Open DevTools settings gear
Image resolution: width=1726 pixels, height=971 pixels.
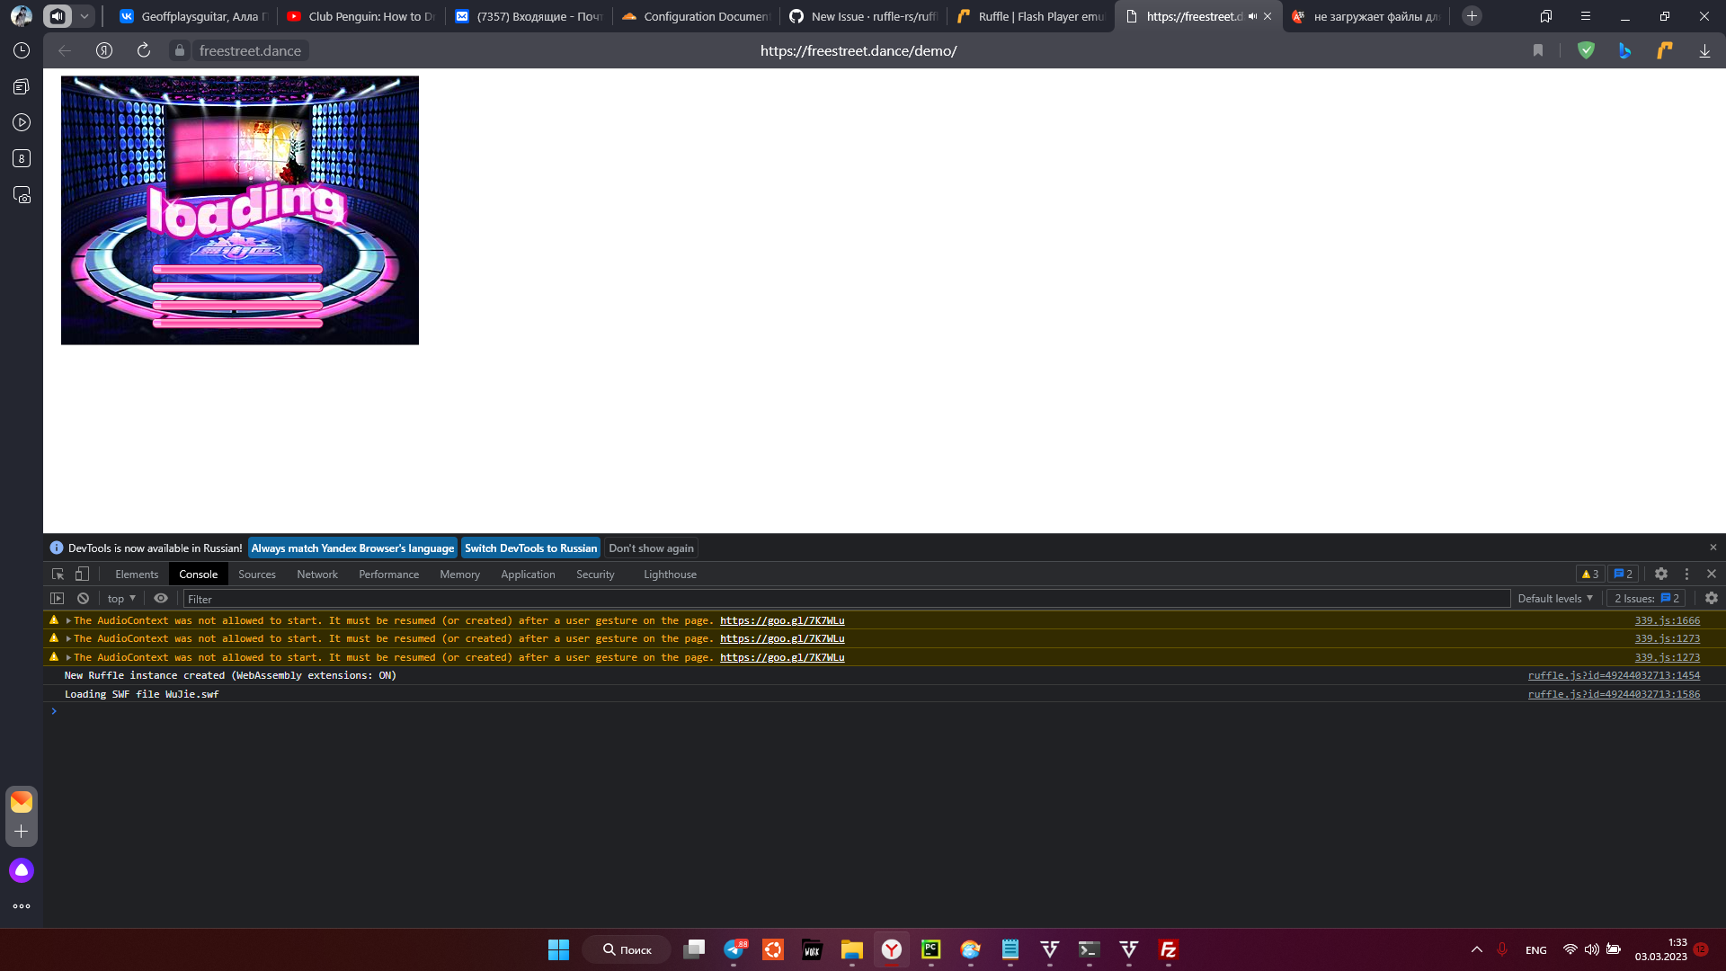1660,574
